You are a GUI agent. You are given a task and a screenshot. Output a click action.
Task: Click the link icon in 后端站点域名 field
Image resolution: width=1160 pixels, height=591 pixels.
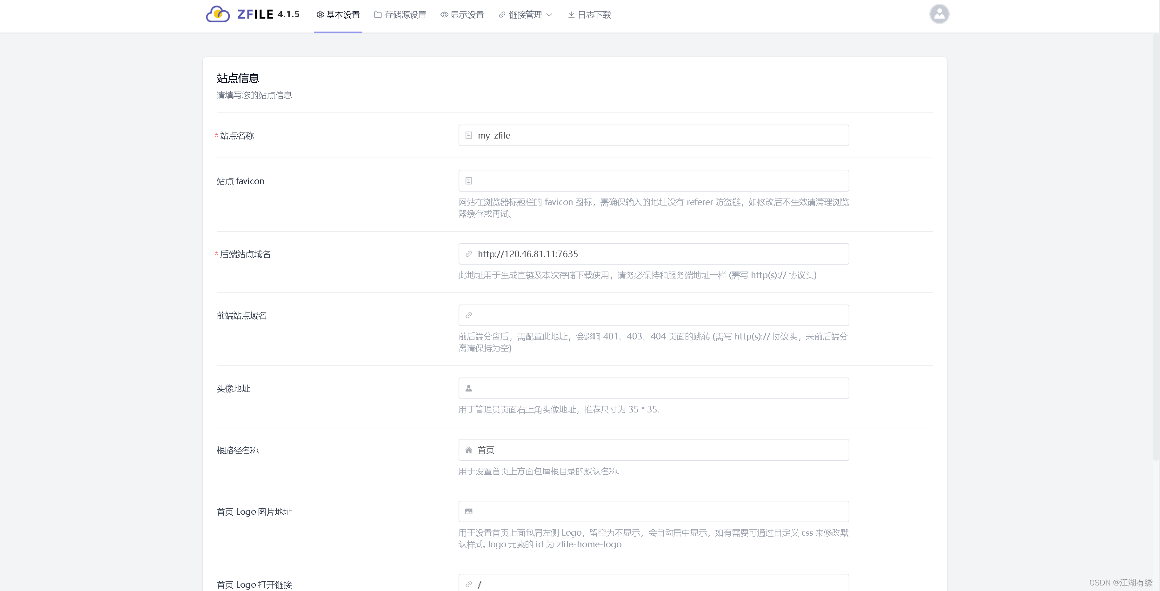(x=468, y=254)
